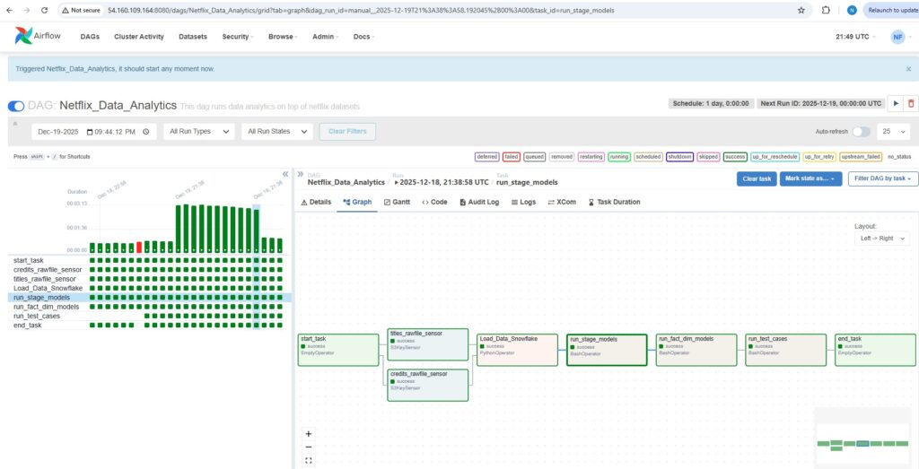The height and width of the screenshot is (469, 919).
Task: Open browser extensions icon
Action: tap(826, 11)
